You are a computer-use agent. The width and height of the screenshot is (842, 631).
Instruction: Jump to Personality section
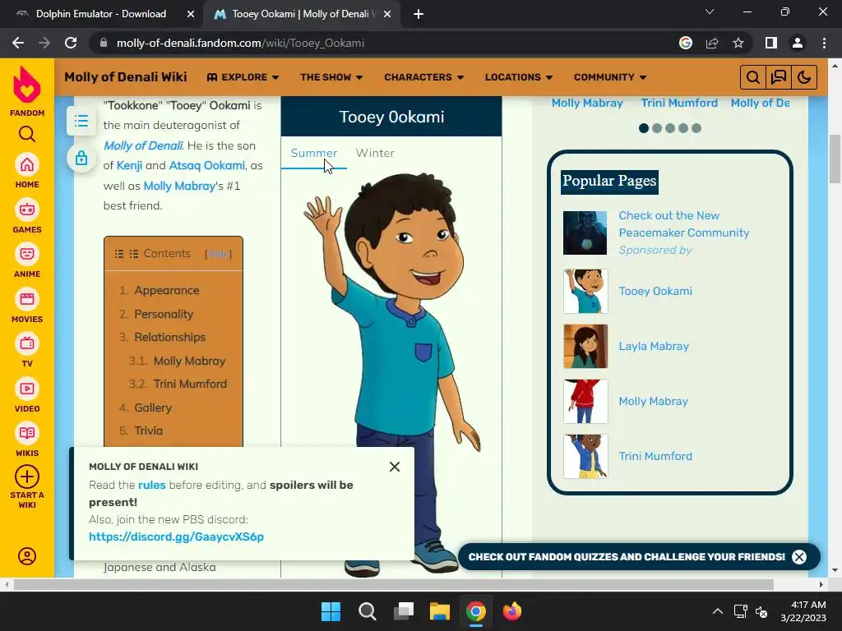coord(164,314)
